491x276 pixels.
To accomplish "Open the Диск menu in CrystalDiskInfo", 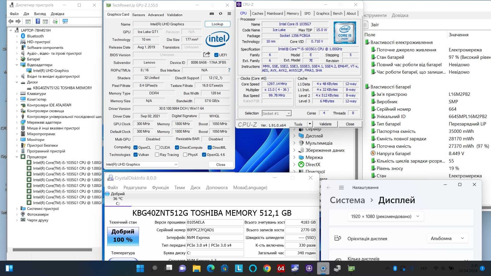I will tap(195, 188).
